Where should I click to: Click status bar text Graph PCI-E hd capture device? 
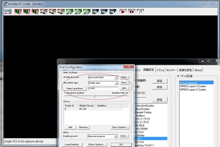24,141
